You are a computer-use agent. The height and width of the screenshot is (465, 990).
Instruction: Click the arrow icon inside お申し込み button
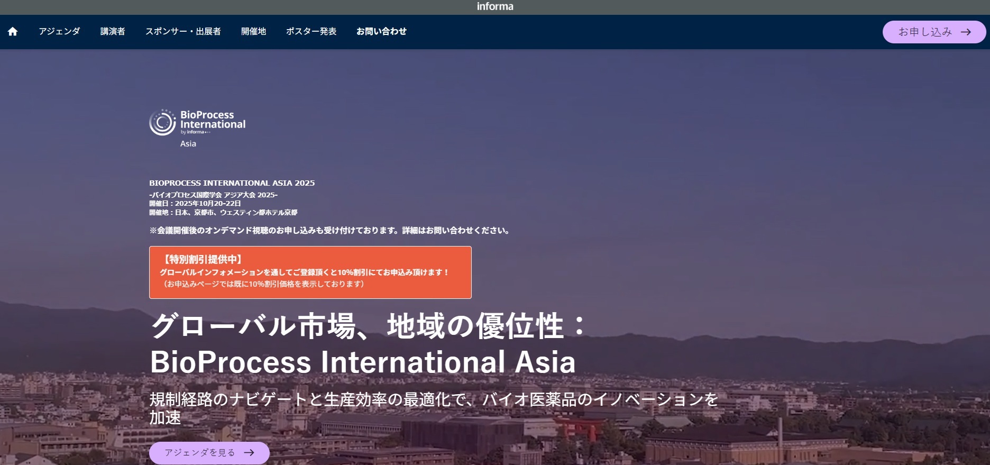click(966, 32)
